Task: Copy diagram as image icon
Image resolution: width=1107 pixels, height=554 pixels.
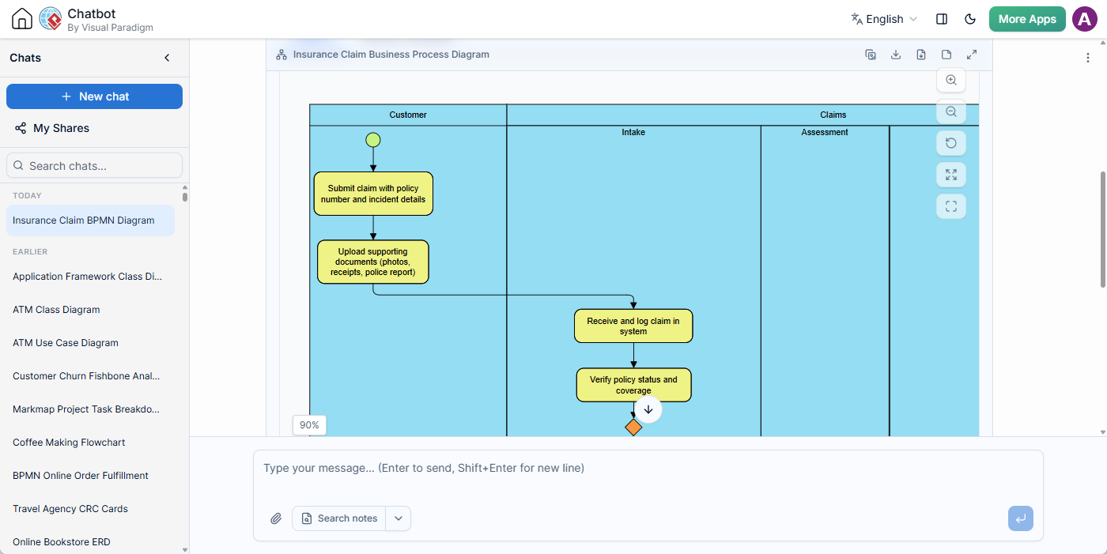Action: coord(871,55)
